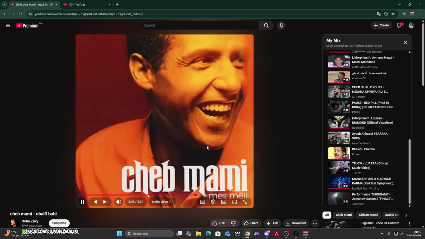Open the YouTube hamburger guide menu

[x=8, y=25]
